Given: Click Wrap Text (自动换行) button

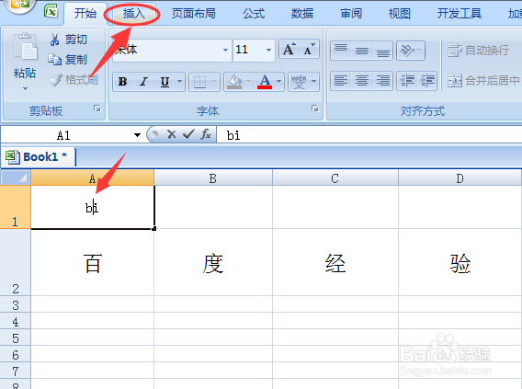Looking at the screenshot, I should (479, 51).
